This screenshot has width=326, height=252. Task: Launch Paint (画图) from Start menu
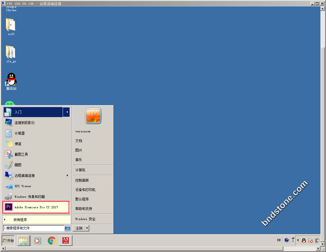[18, 165]
